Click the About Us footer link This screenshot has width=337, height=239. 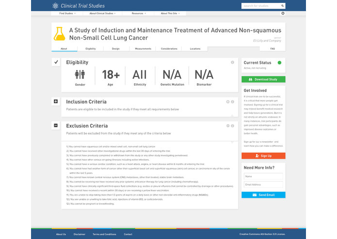61,234
